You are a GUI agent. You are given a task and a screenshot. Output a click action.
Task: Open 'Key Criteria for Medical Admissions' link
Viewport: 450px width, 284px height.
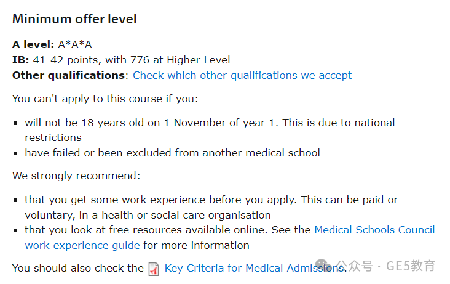click(x=254, y=268)
